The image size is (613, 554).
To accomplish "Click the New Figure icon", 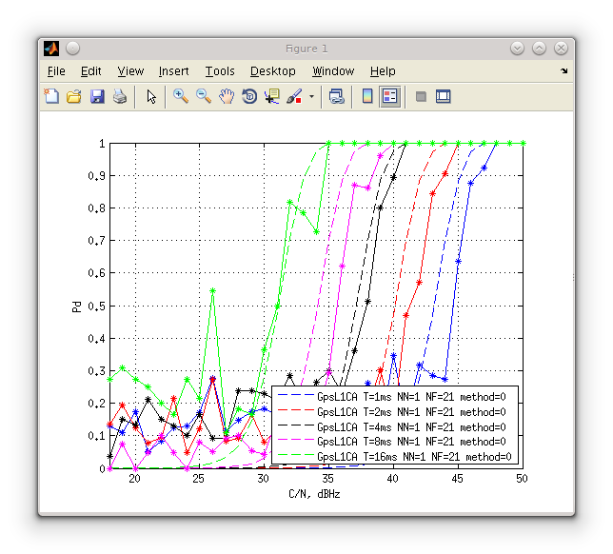I will coord(51,96).
